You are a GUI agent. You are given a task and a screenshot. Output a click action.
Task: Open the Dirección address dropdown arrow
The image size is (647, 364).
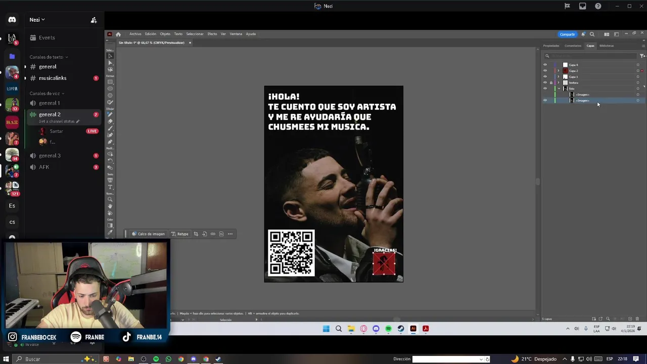click(481, 359)
